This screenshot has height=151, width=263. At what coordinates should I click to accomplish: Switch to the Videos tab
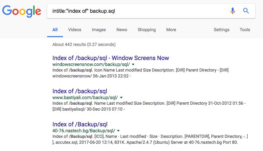pos(74,30)
